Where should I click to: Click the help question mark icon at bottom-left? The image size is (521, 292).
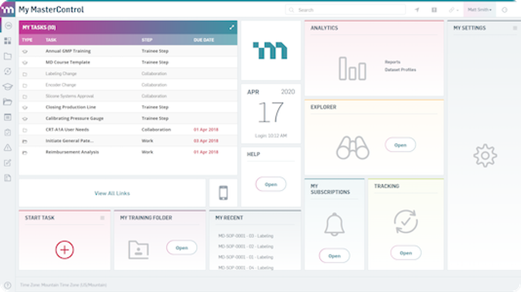click(x=7, y=285)
